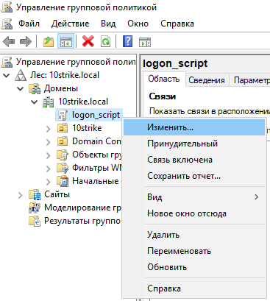Click the Сайты folder icon

35,194
